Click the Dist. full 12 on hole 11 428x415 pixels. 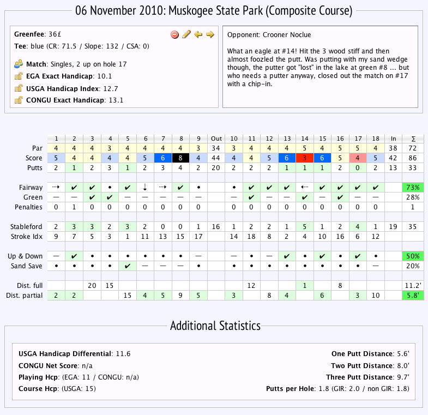(251, 286)
